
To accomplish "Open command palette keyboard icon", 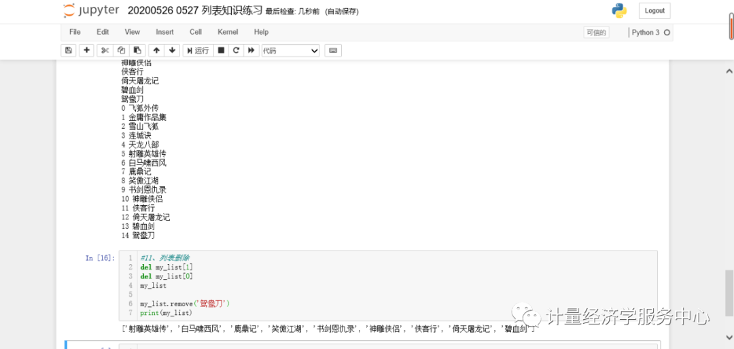I will pos(333,50).
